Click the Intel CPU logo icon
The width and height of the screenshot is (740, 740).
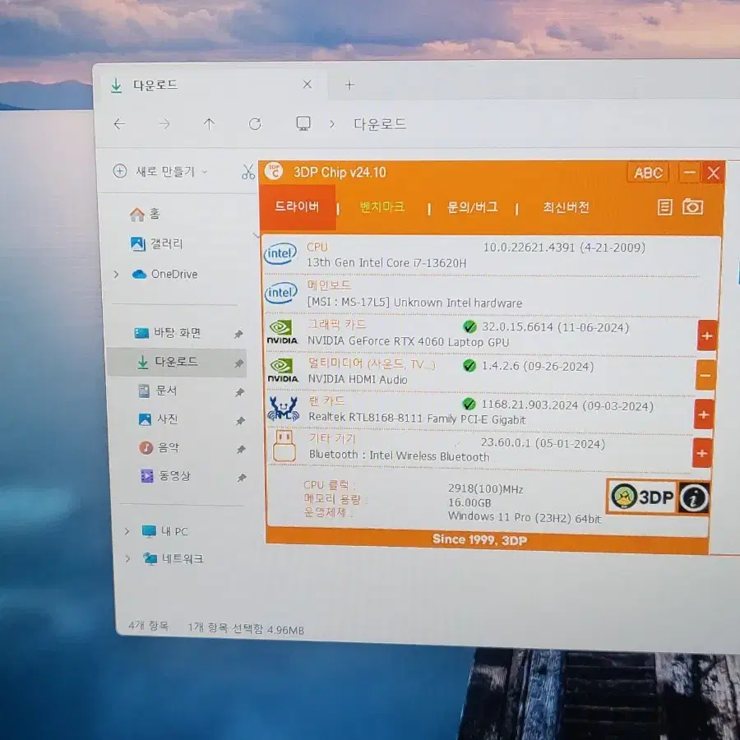point(280,254)
